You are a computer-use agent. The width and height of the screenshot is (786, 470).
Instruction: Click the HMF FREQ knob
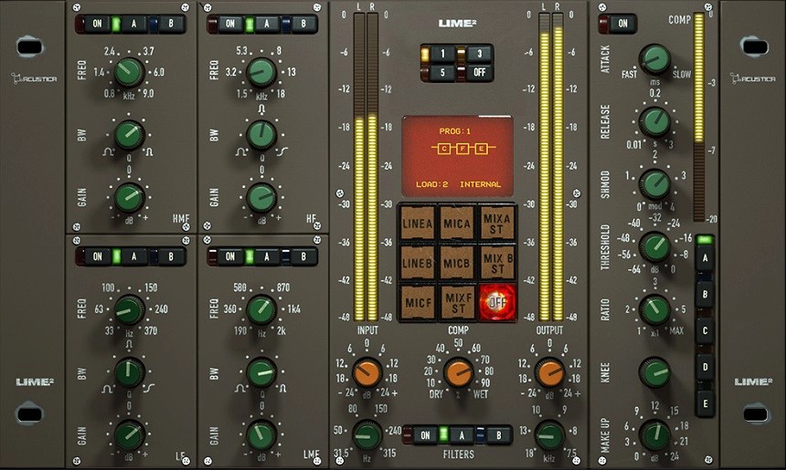click(130, 73)
